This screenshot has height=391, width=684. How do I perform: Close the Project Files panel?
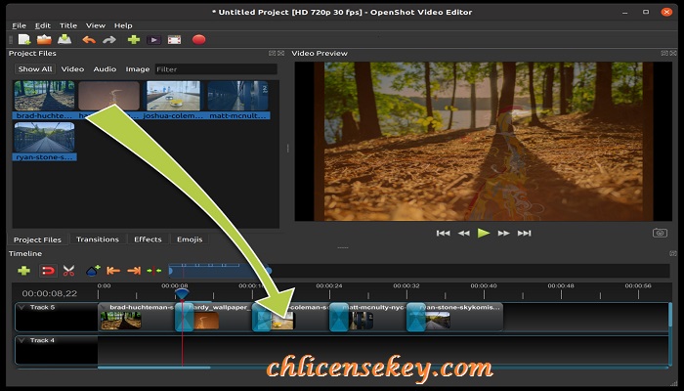(281, 53)
